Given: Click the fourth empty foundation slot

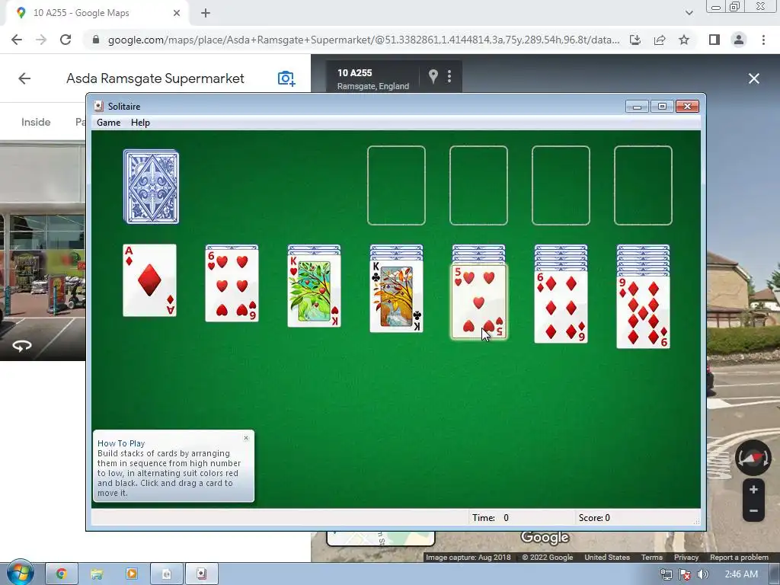Looking at the screenshot, I should click(643, 186).
